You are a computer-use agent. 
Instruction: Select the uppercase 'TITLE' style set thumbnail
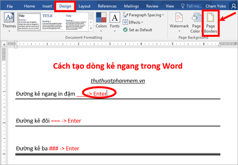coord(52,22)
